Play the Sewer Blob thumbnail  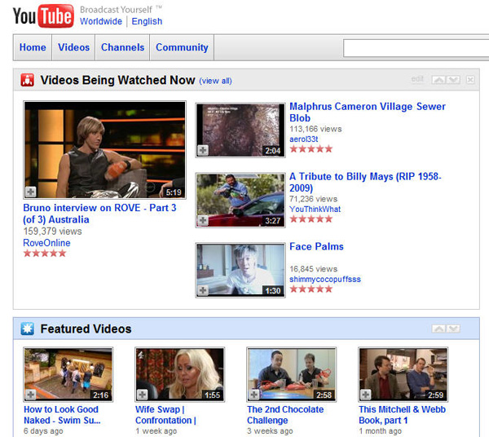240,130
